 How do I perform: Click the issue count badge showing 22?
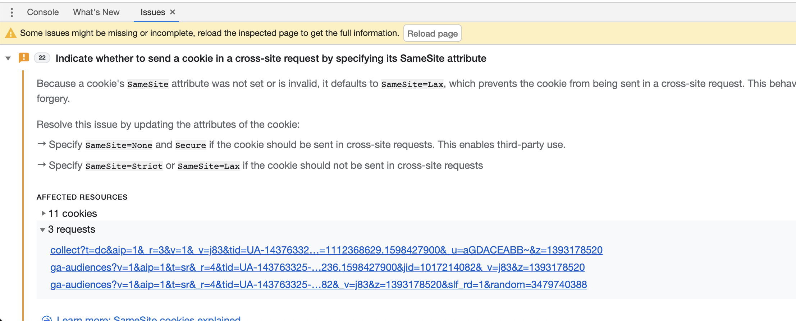point(42,58)
